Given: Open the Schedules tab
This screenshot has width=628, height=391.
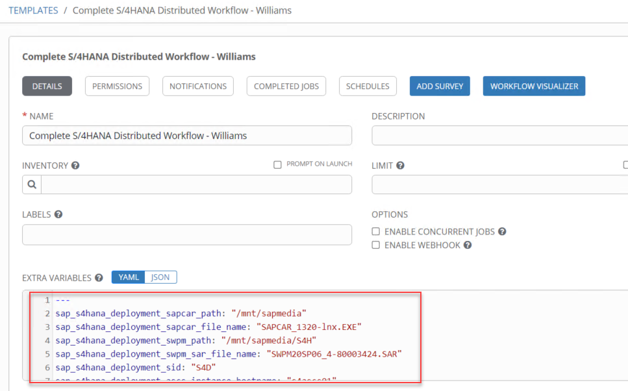Looking at the screenshot, I should [x=368, y=86].
